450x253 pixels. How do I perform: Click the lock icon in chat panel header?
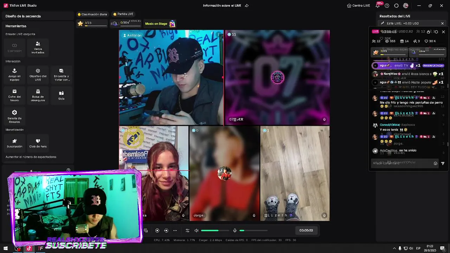(428, 32)
